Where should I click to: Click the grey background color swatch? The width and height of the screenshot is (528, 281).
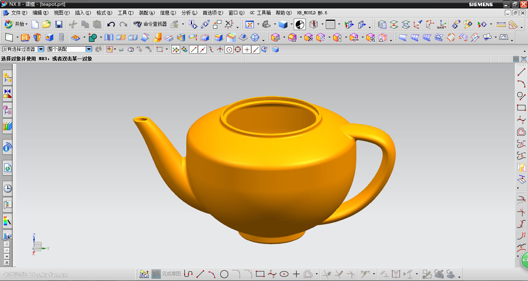pos(330,24)
